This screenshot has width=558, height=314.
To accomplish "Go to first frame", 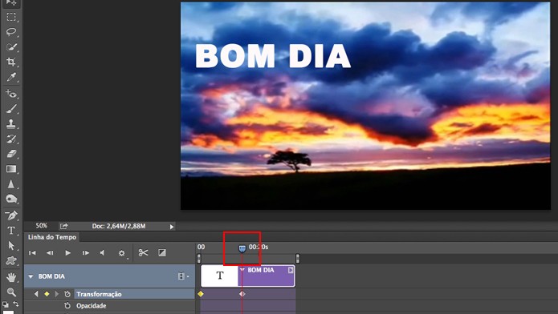I will [x=32, y=252].
